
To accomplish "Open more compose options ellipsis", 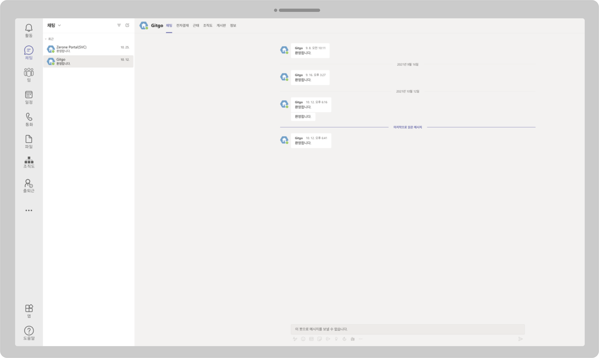I will (x=361, y=339).
